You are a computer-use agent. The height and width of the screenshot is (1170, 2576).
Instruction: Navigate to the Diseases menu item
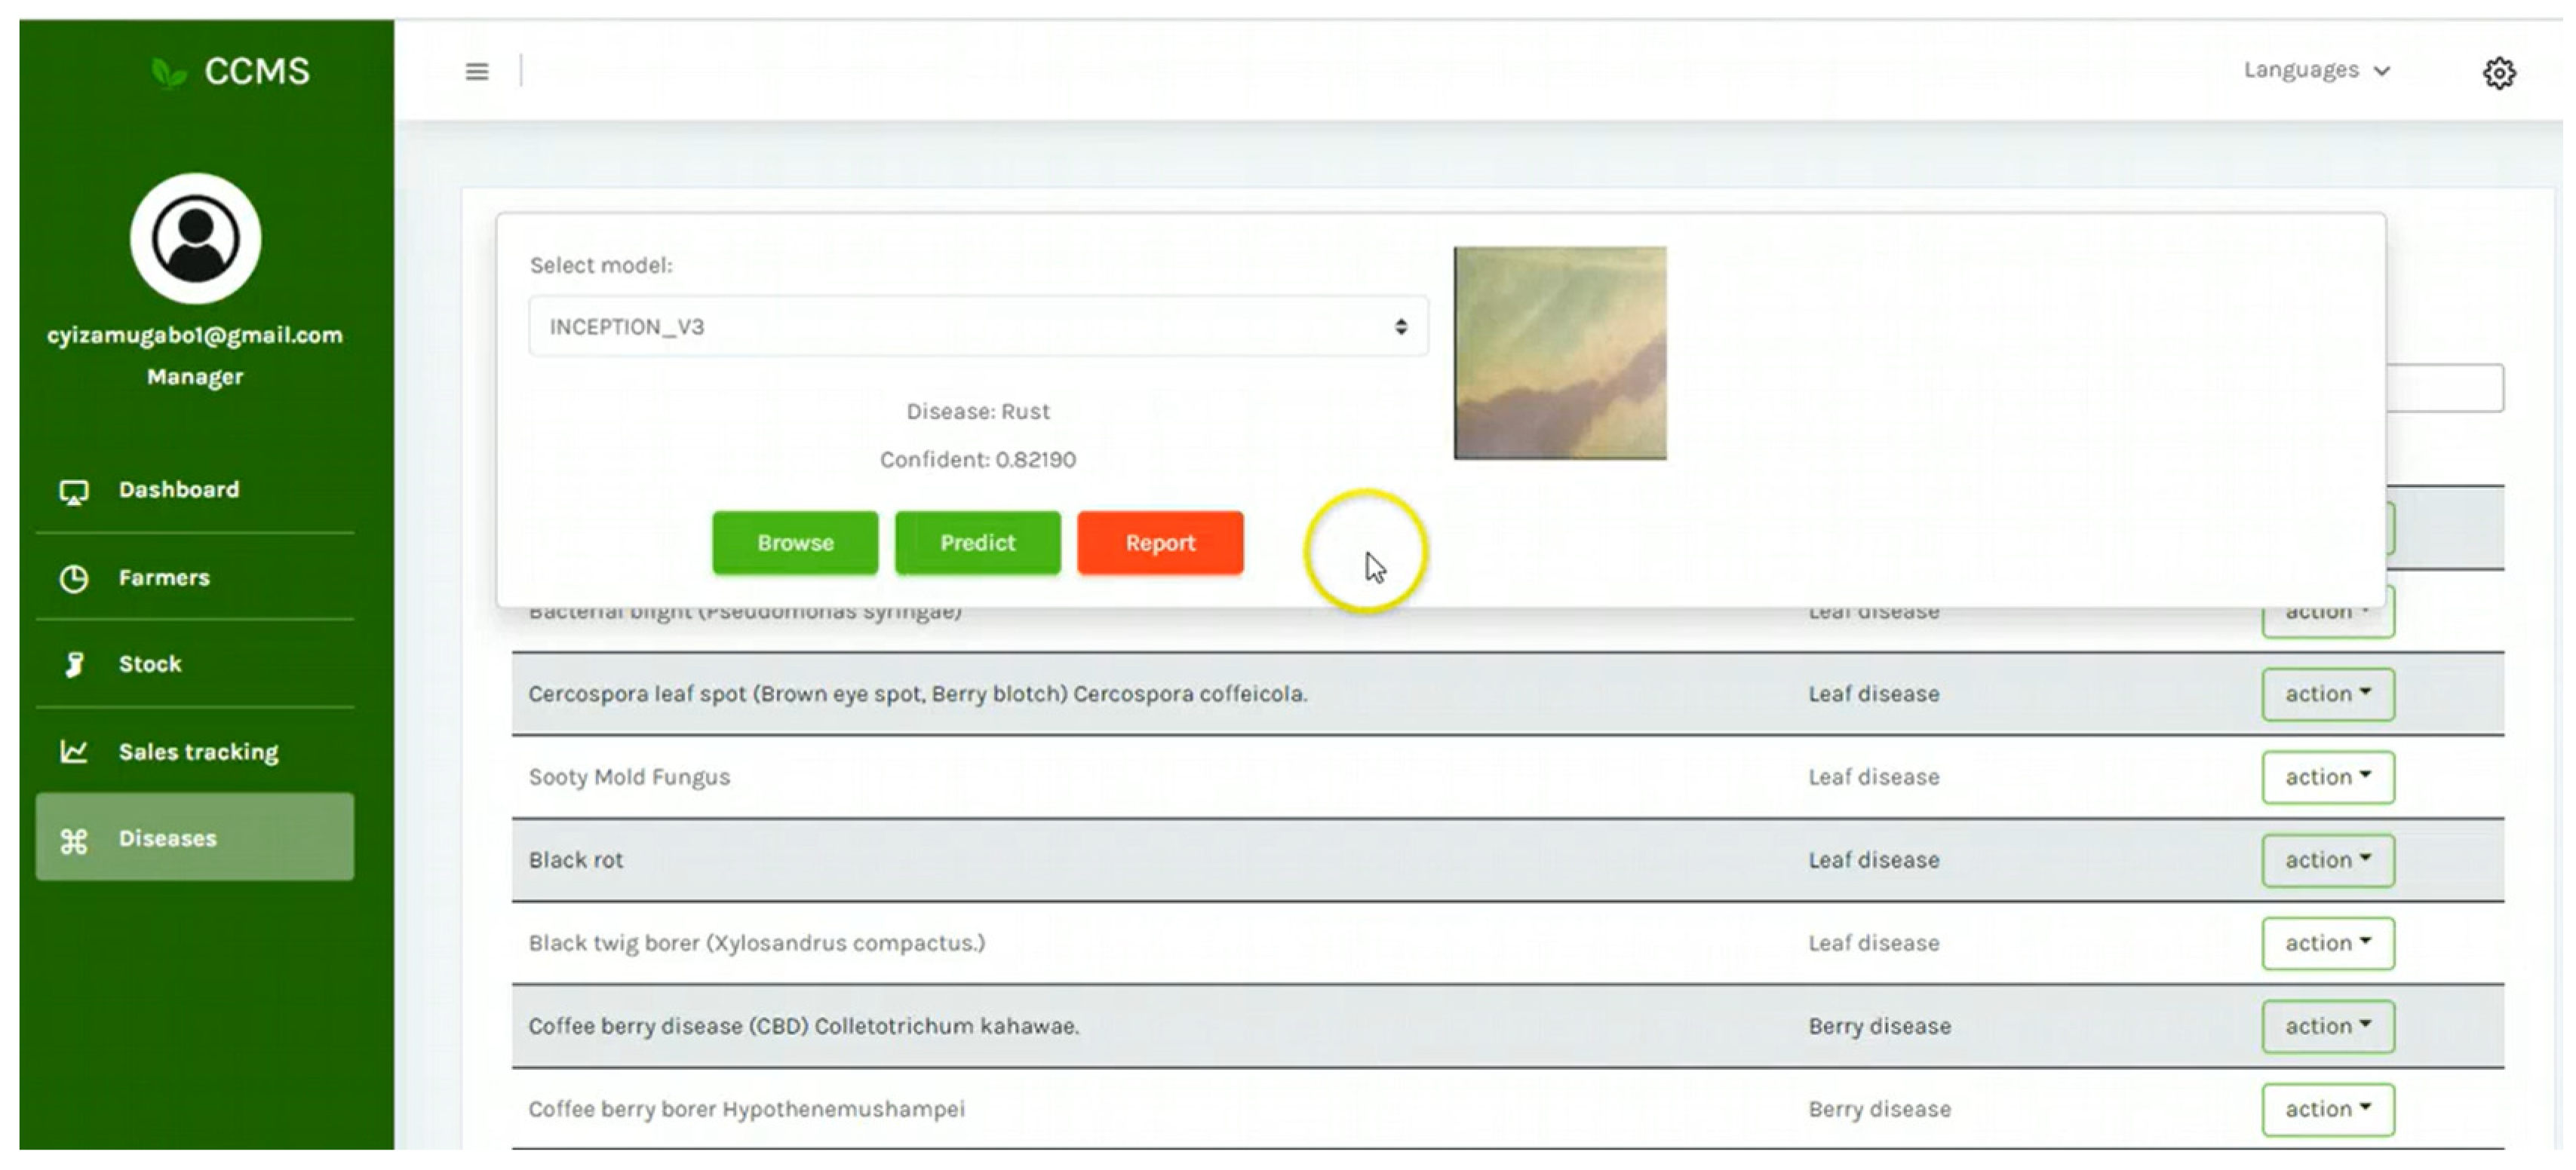pyautogui.click(x=167, y=838)
